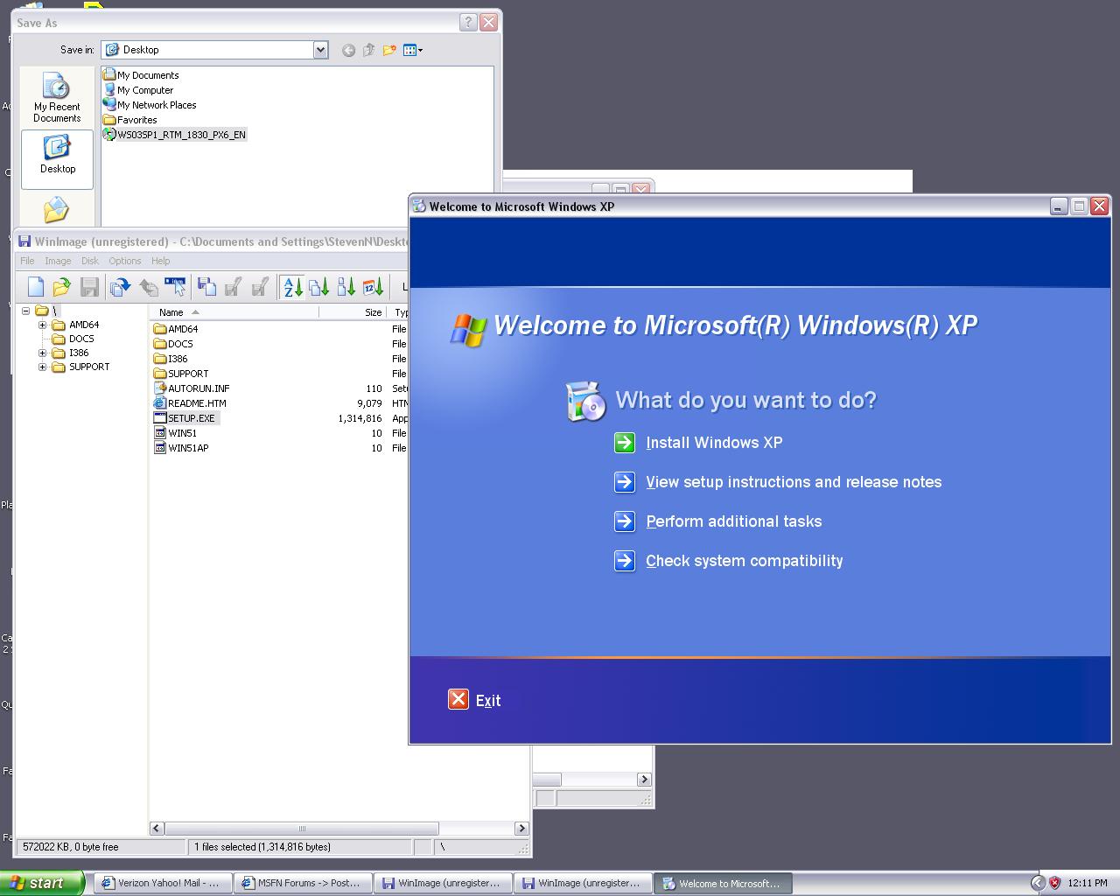Viewport: 1120px width, 896px height.
Task: Click New image icon in WinImage toolbar
Action: (36, 286)
